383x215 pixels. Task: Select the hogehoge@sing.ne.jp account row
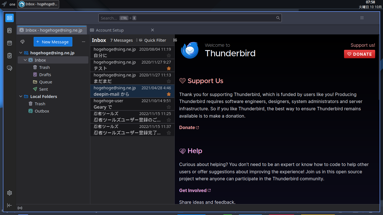53,53
